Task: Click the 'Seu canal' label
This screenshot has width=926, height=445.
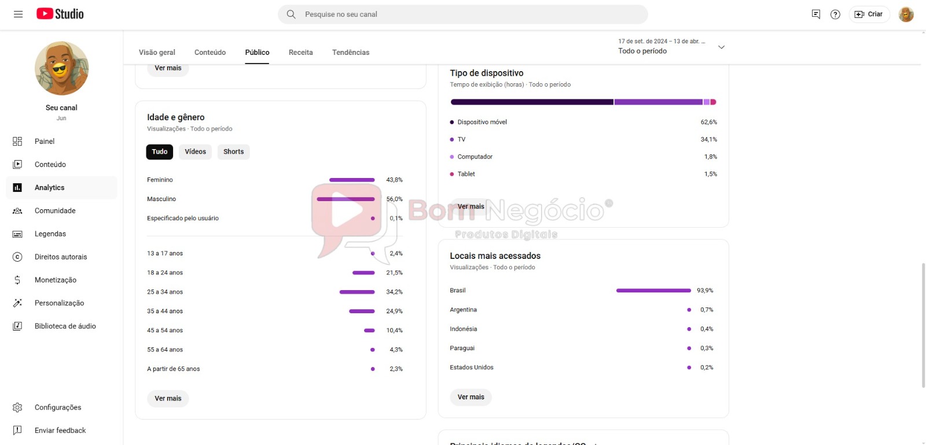Action: pyautogui.click(x=61, y=108)
